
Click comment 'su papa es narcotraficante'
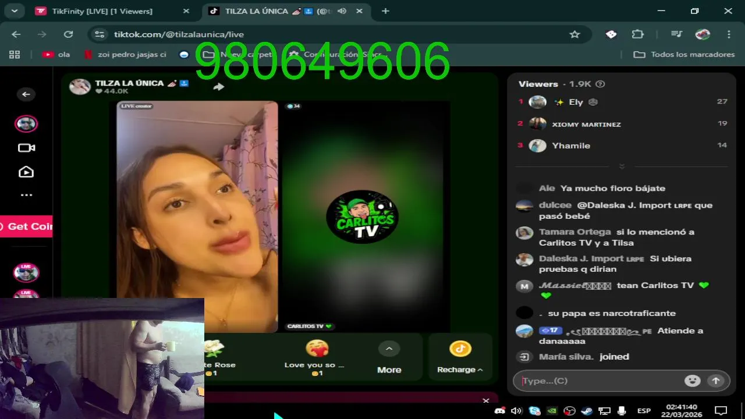pos(612,313)
